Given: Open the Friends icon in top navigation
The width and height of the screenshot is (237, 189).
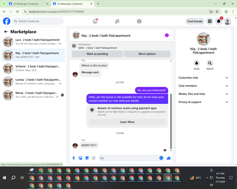Looking at the screenshot, I should pos(117,21).
